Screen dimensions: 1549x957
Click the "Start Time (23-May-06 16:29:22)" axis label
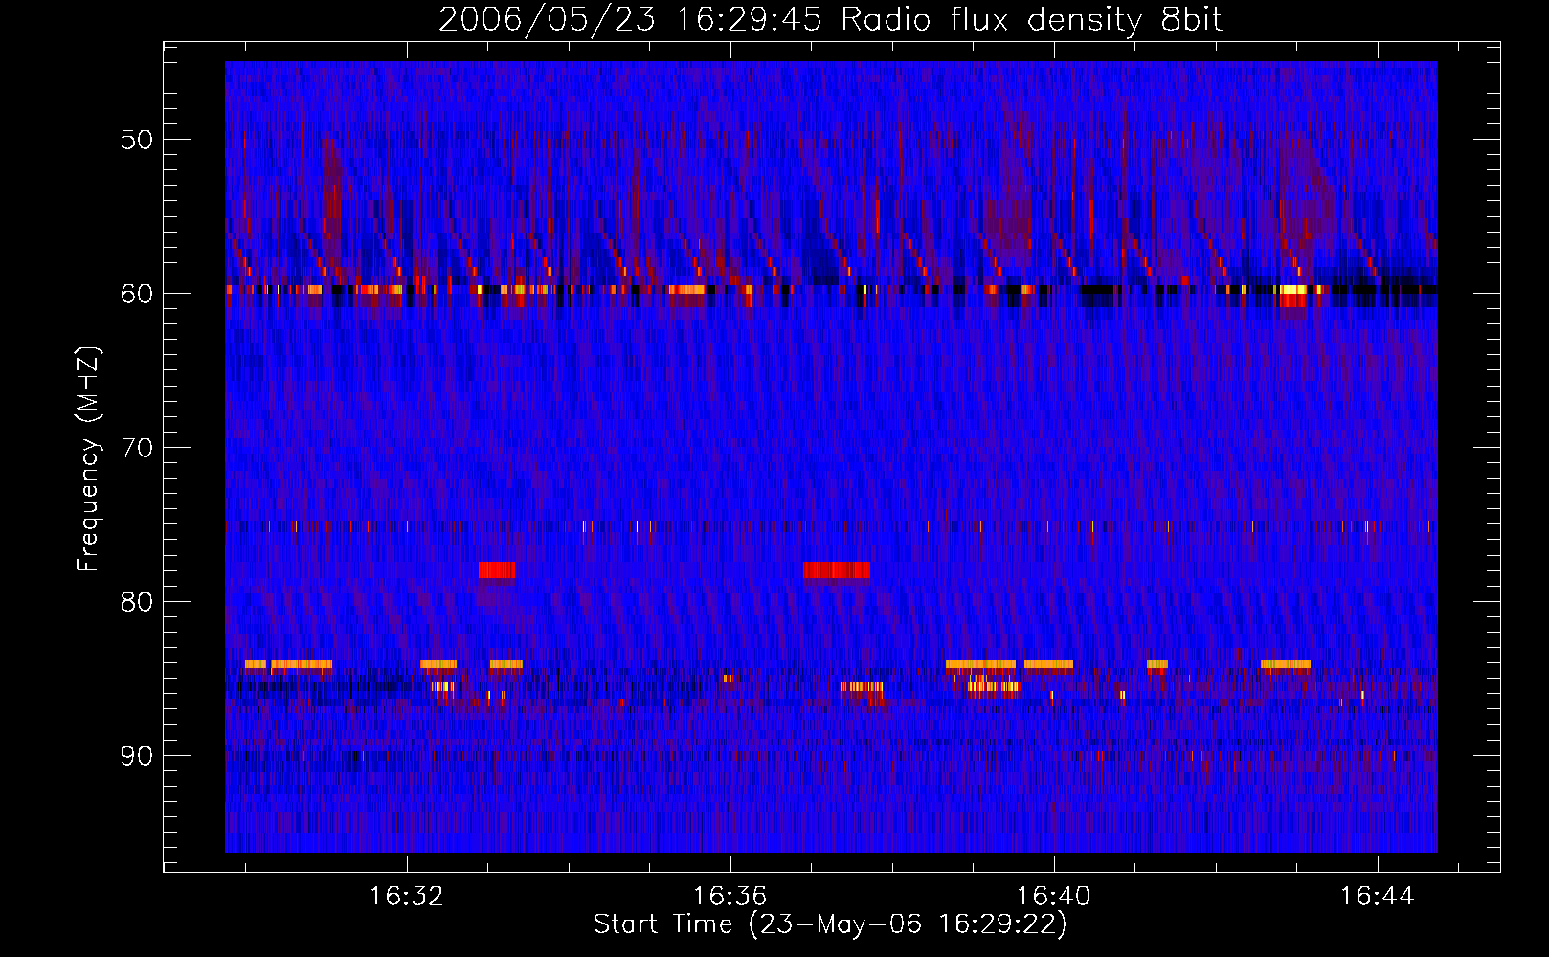[x=830, y=924]
